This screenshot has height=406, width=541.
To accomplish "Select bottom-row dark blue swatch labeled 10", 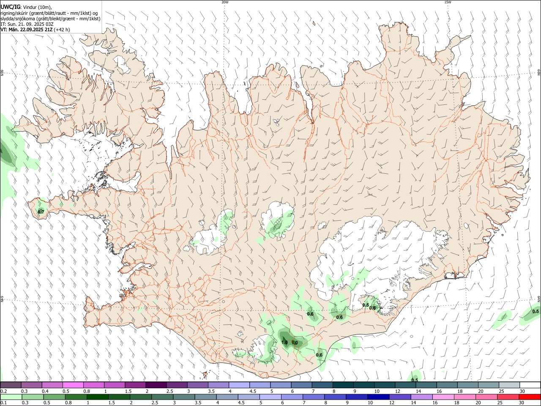I will click(379, 397).
